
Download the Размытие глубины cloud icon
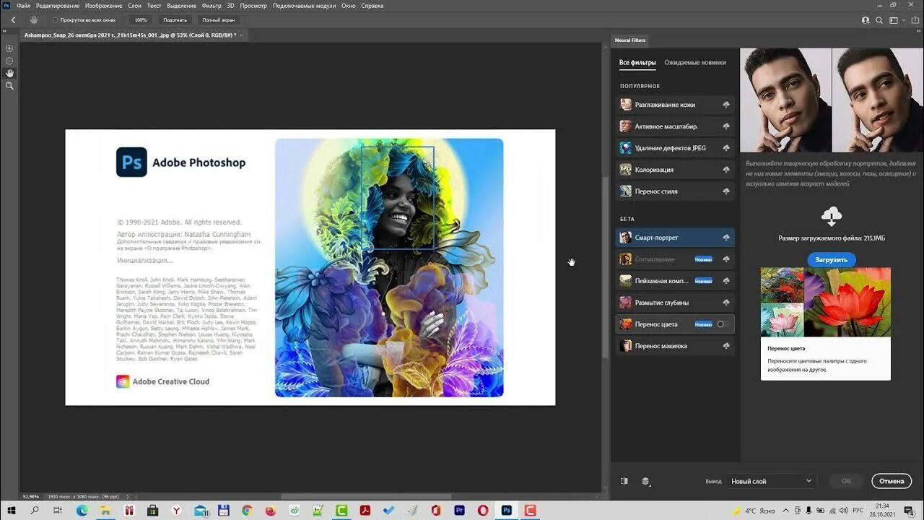point(725,303)
